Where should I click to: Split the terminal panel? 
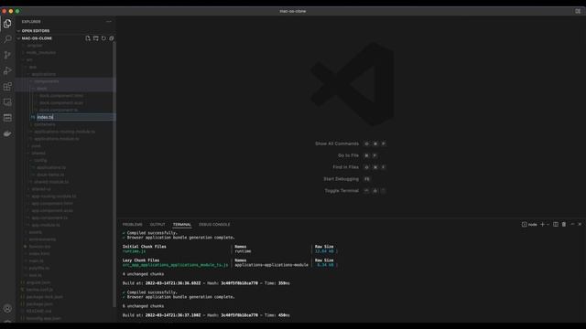point(556,225)
